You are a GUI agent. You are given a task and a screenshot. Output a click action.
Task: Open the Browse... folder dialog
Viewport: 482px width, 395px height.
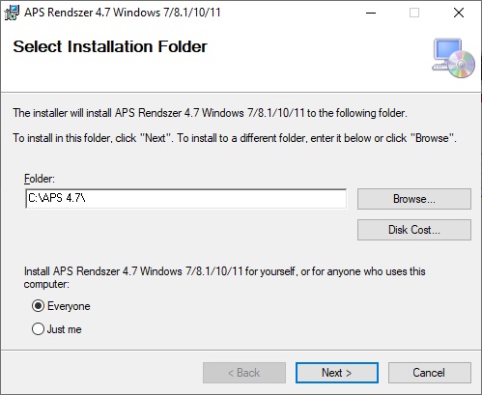414,199
